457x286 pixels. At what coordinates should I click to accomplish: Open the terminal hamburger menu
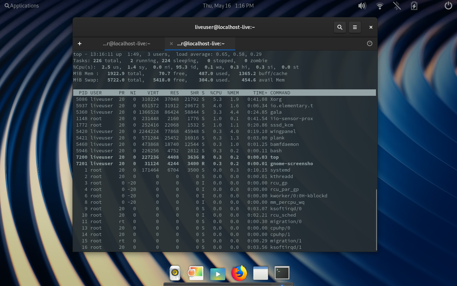coord(355,27)
